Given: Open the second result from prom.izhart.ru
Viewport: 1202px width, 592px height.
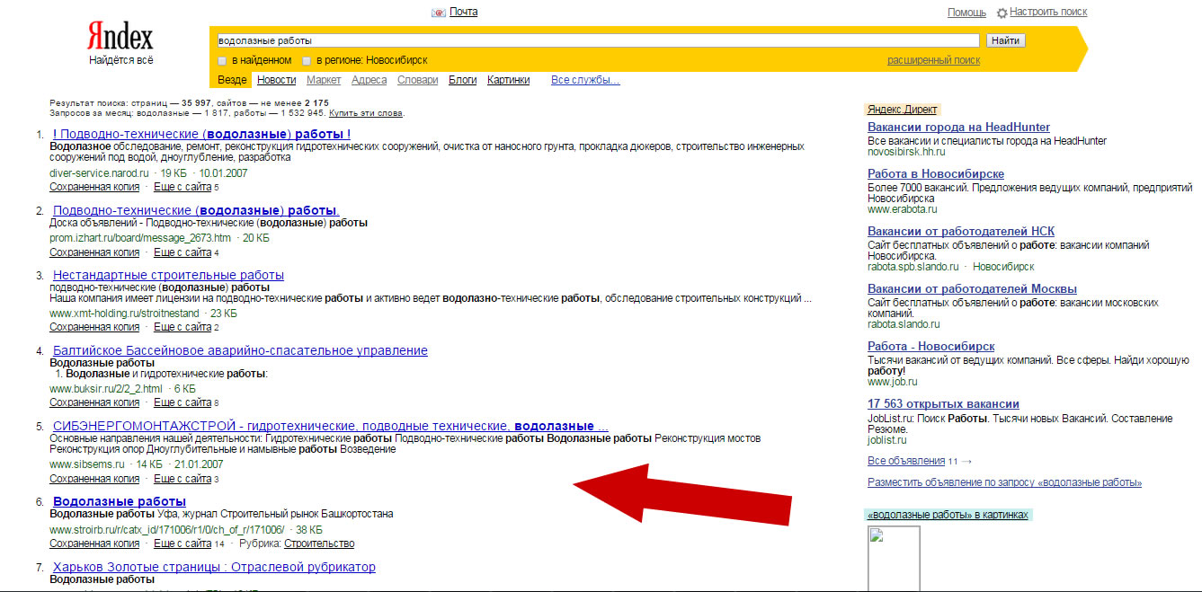Looking at the screenshot, I should point(196,210).
